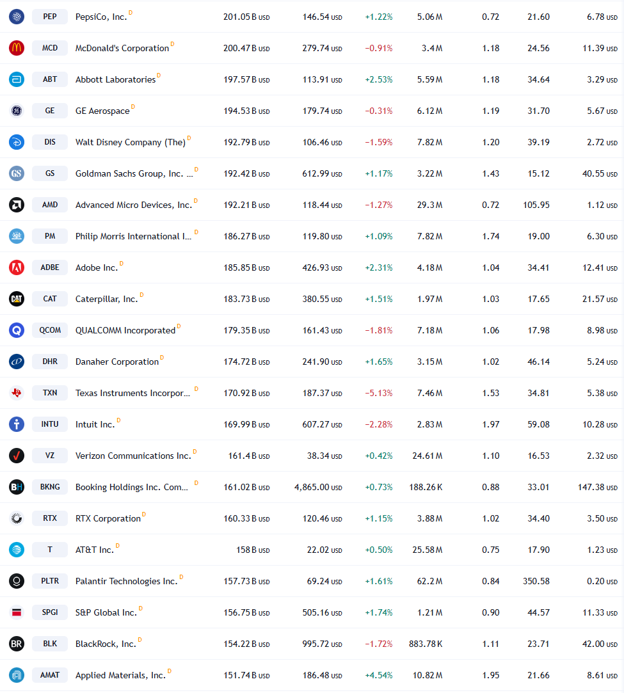Click the AT&T globe logo icon
This screenshot has width=624, height=693.
17,550
